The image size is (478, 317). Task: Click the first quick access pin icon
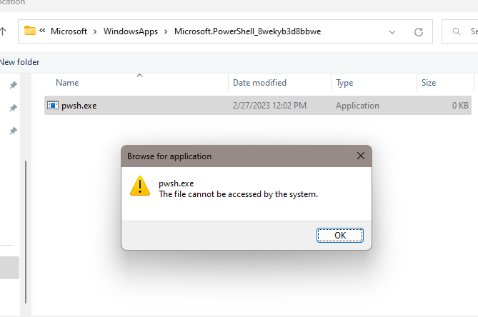[13, 86]
